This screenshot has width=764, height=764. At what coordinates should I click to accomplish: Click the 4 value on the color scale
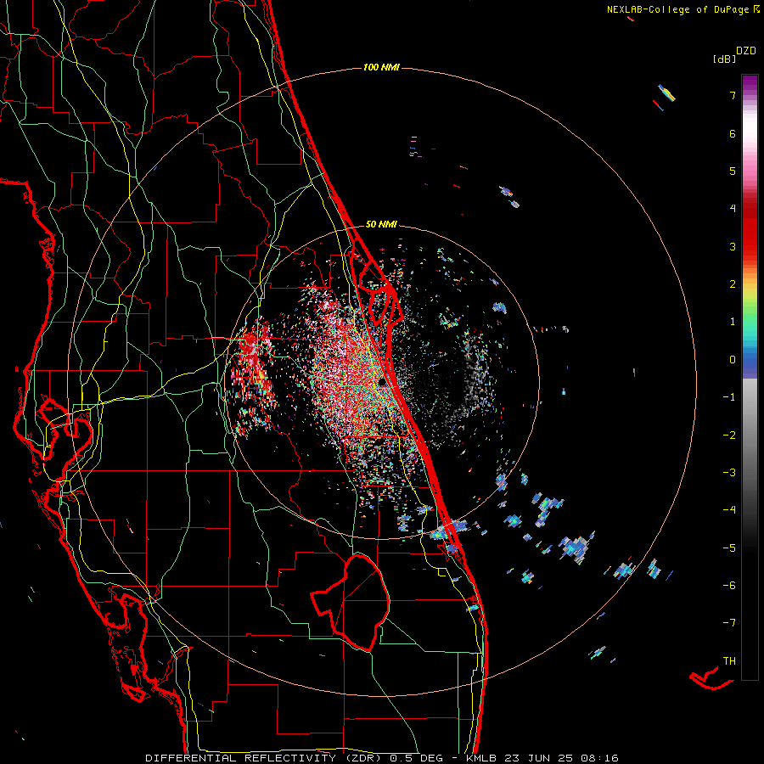click(x=733, y=209)
